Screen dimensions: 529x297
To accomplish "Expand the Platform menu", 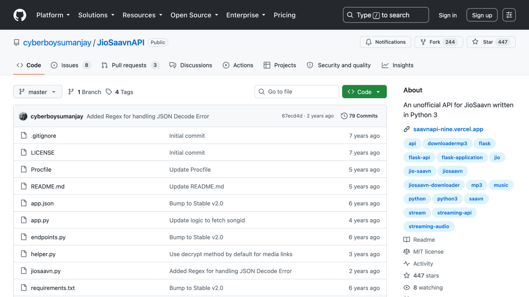I will (x=53, y=15).
